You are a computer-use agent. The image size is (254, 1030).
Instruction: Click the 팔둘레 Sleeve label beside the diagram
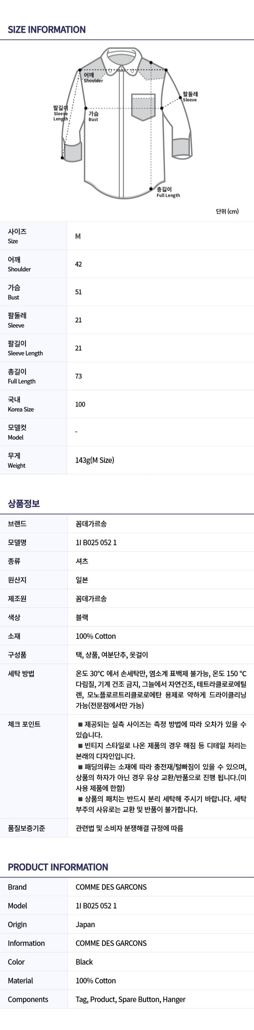click(x=190, y=97)
